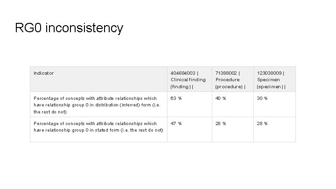
Task: Click the '71388002 | Procedure' column header
Action: coord(233,79)
